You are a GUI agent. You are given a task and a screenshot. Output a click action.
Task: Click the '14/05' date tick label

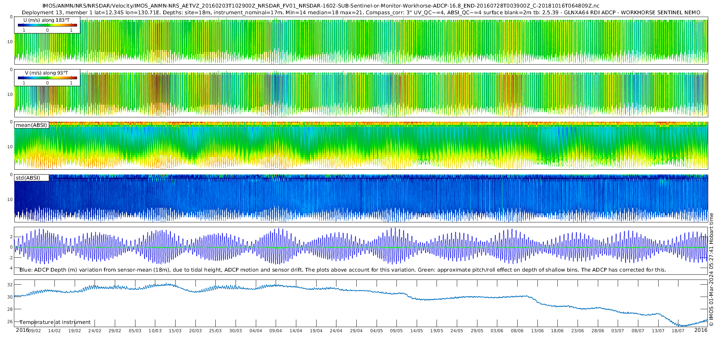tap(417, 331)
